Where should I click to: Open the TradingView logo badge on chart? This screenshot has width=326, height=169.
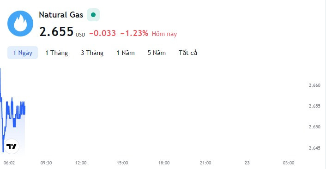tap(12, 146)
